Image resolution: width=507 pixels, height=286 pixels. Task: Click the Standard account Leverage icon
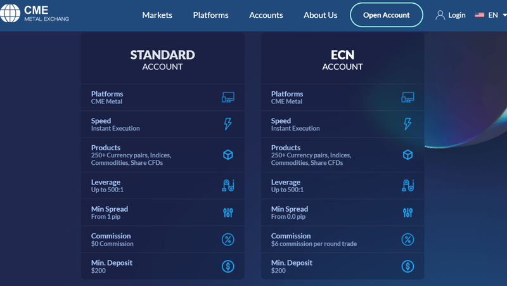click(228, 185)
